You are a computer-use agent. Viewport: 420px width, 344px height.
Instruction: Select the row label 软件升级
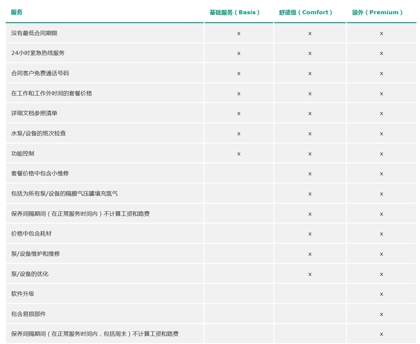pos(23,294)
